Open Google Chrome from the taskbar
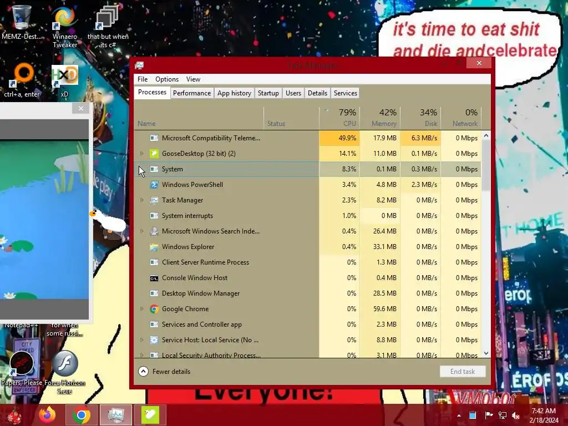This screenshot has height=426, width=568. tap(81, 415)
